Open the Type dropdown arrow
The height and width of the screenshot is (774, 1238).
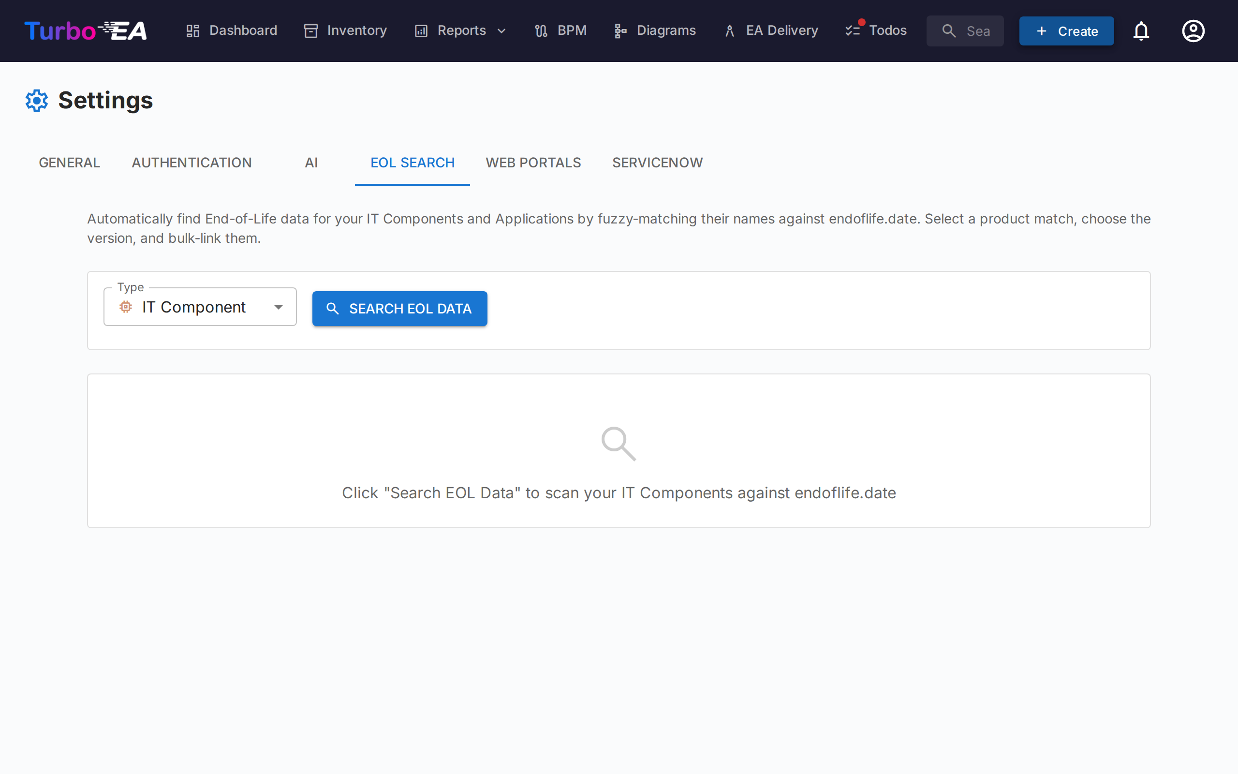278,307
